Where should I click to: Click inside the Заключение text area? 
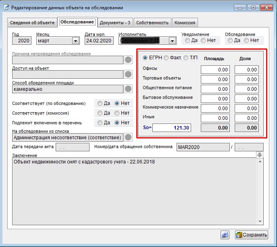click(134, 191)
